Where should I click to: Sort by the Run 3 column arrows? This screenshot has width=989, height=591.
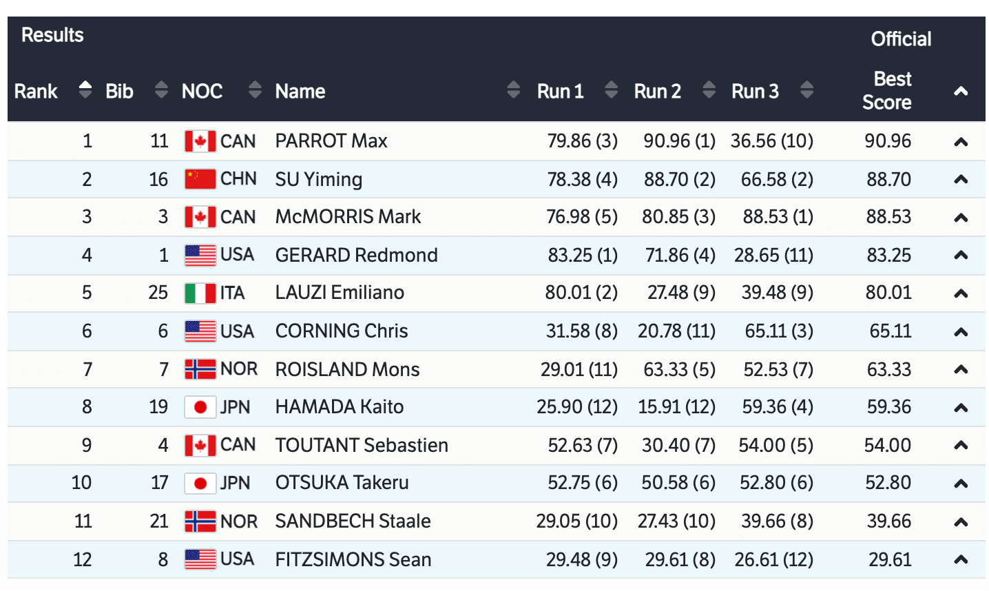[x=806, y=90]
